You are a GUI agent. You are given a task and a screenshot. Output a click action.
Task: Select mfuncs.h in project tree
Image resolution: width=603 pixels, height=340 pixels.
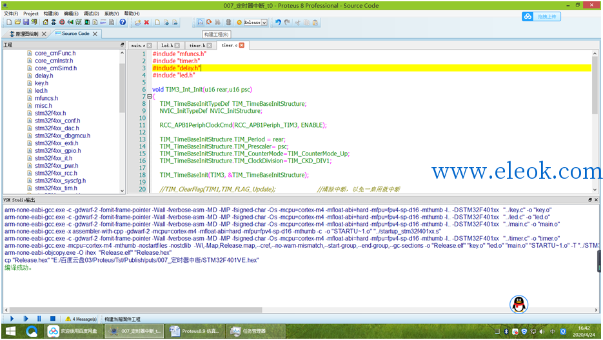click(46, 98)
